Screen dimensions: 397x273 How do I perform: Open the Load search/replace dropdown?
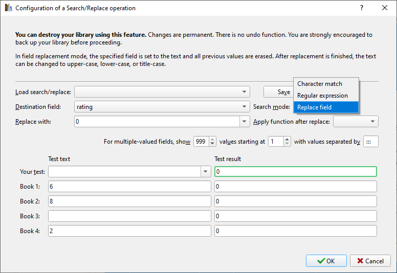245,92
